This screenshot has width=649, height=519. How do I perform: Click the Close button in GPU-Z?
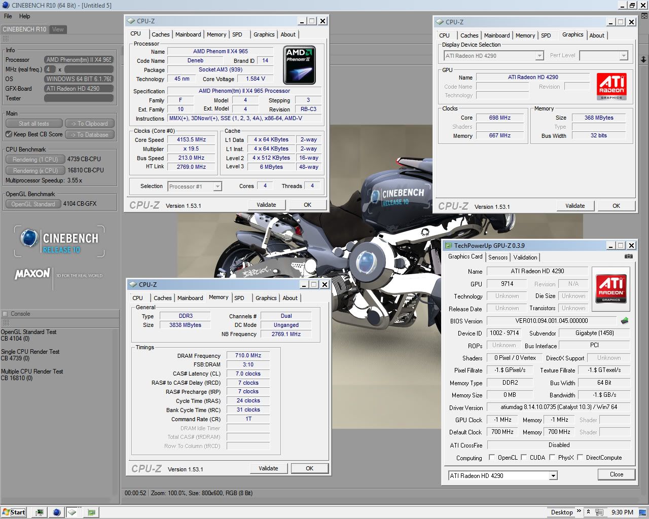tap(616, 474)
